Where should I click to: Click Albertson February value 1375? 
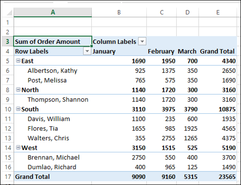pyautogui.click(x=168, y=71)
